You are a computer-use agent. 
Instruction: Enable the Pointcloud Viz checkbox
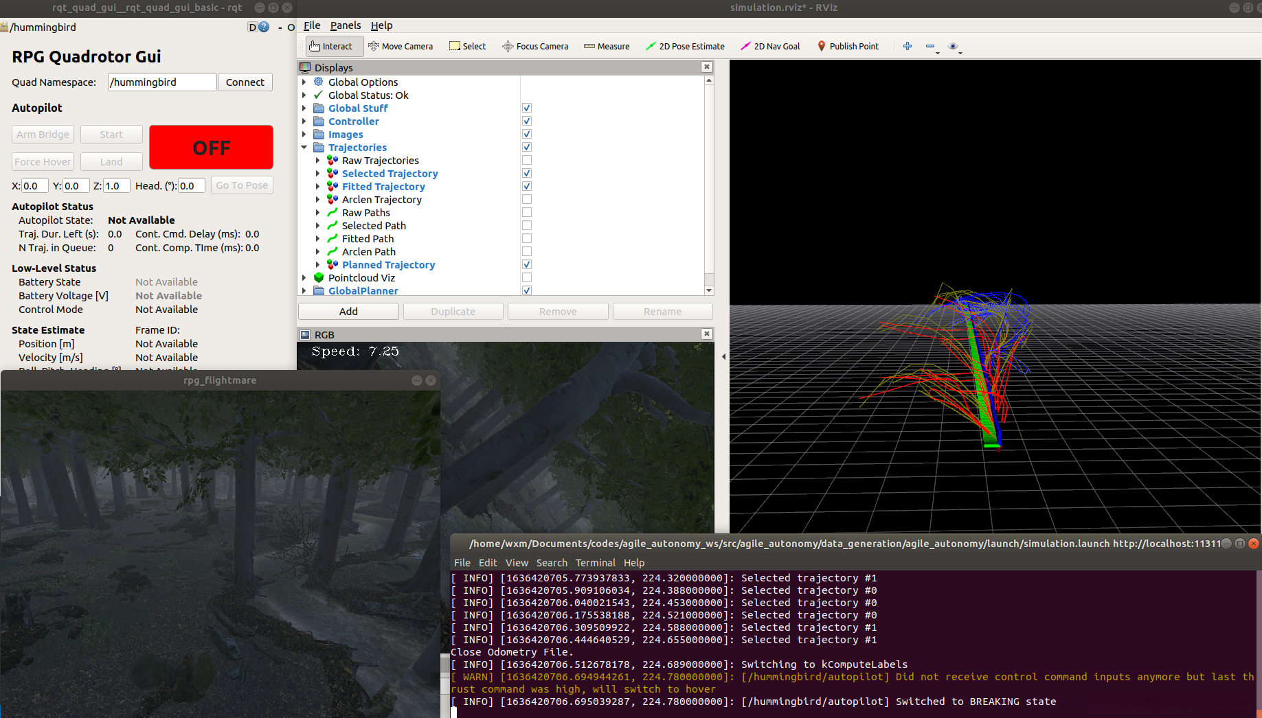pyautogui.click(x=527, y=278)
